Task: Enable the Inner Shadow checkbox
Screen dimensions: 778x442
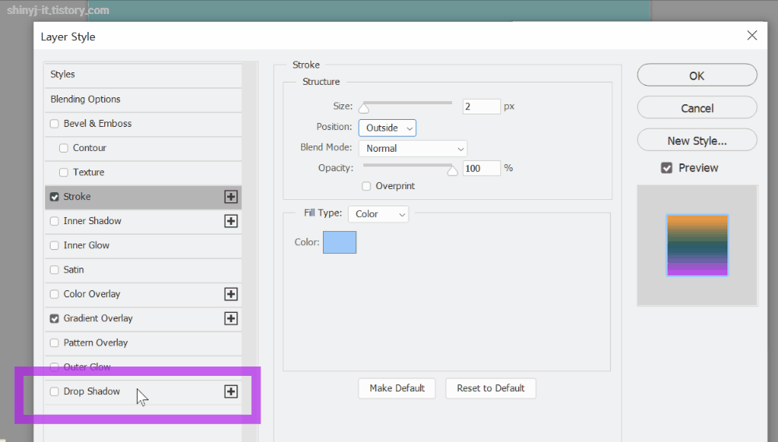Action: (x=54, y=221)
